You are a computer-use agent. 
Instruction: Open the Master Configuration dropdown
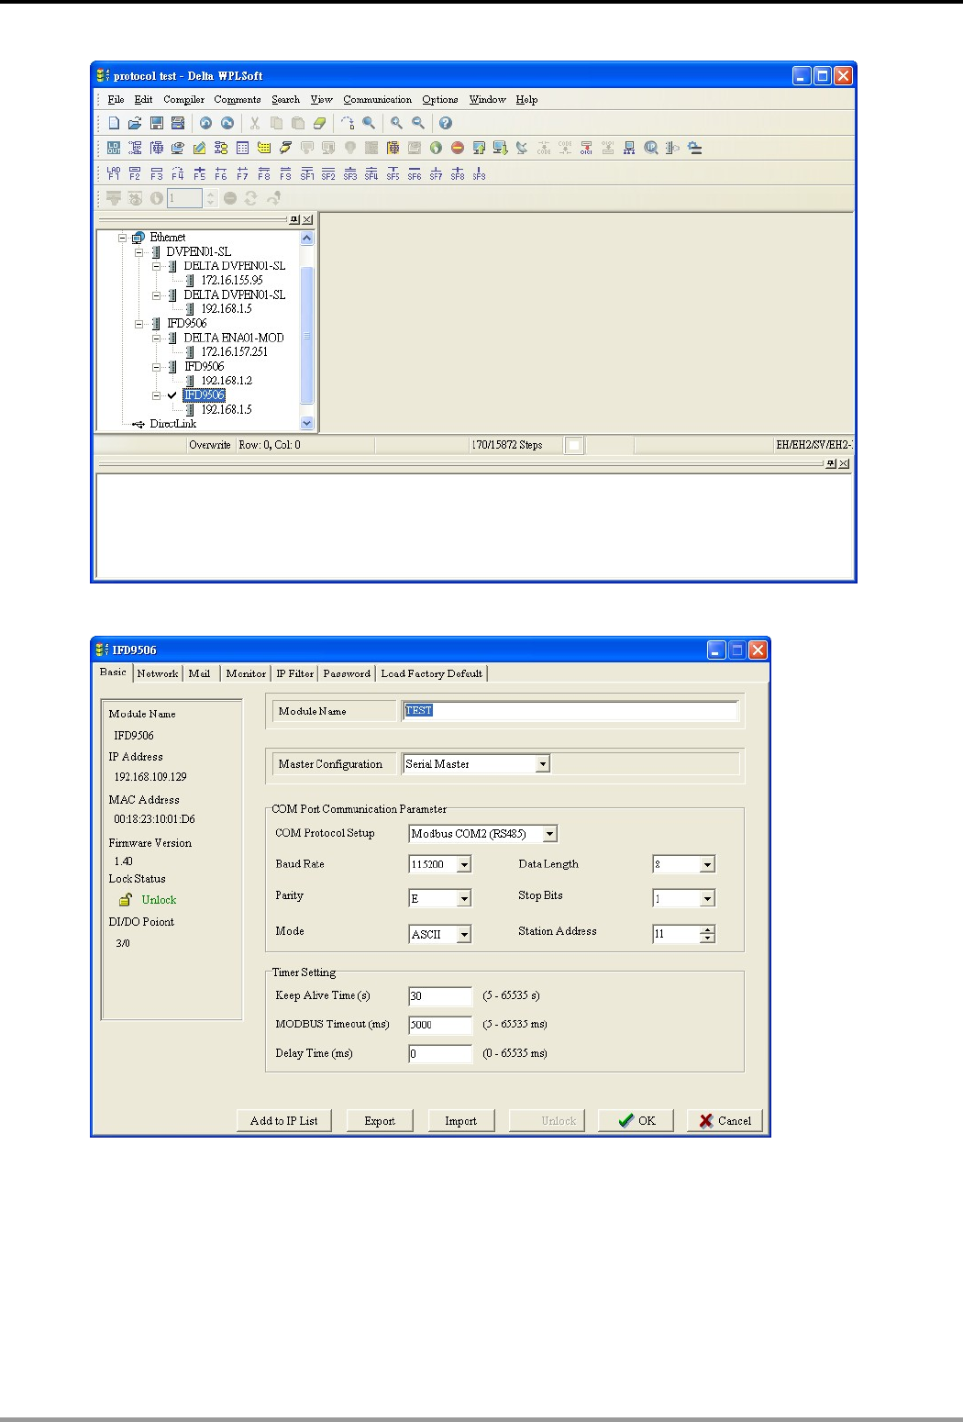tap(543, 764)
